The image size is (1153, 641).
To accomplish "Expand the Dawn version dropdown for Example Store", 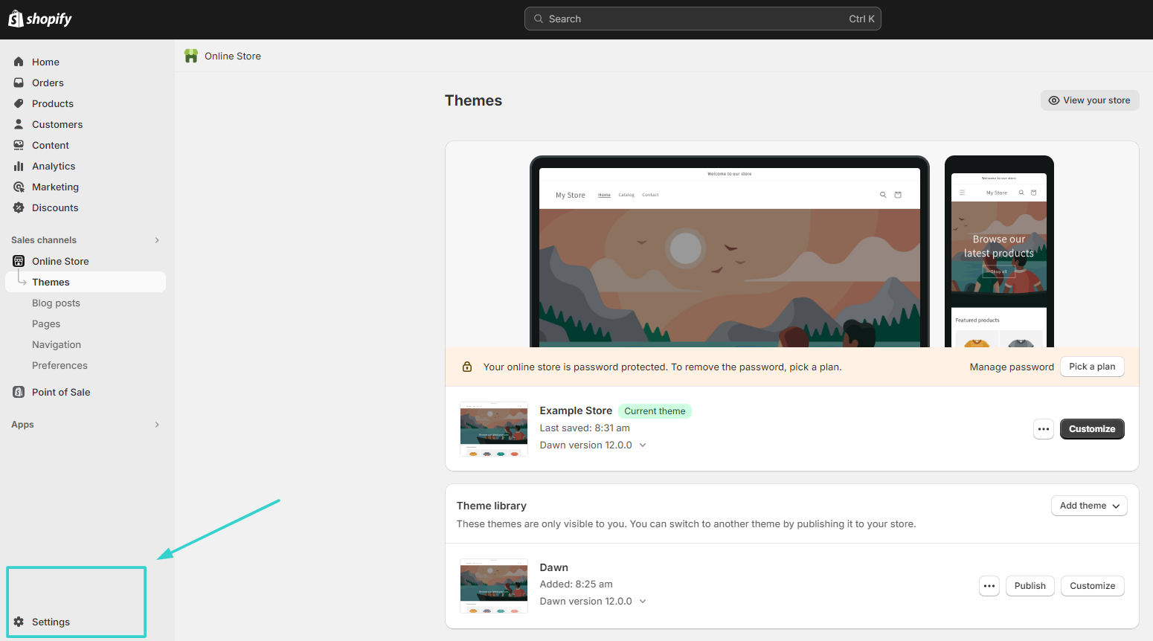I will (643, 445).
